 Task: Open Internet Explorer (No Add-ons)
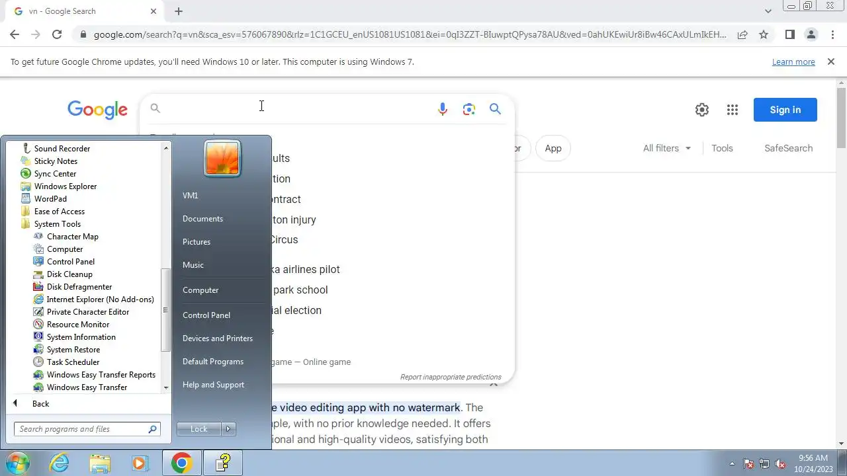(100, 299)
